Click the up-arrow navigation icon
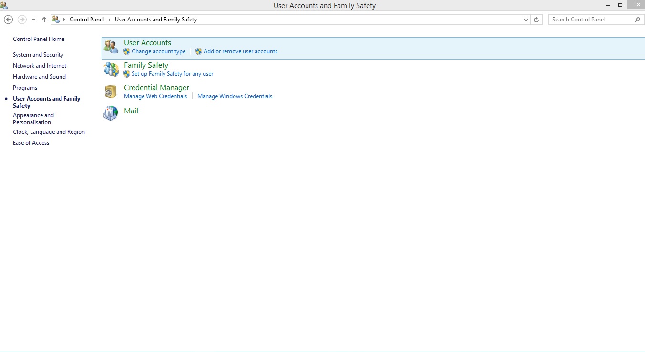This screenshot has width=645, height=352. click(44, 20)
